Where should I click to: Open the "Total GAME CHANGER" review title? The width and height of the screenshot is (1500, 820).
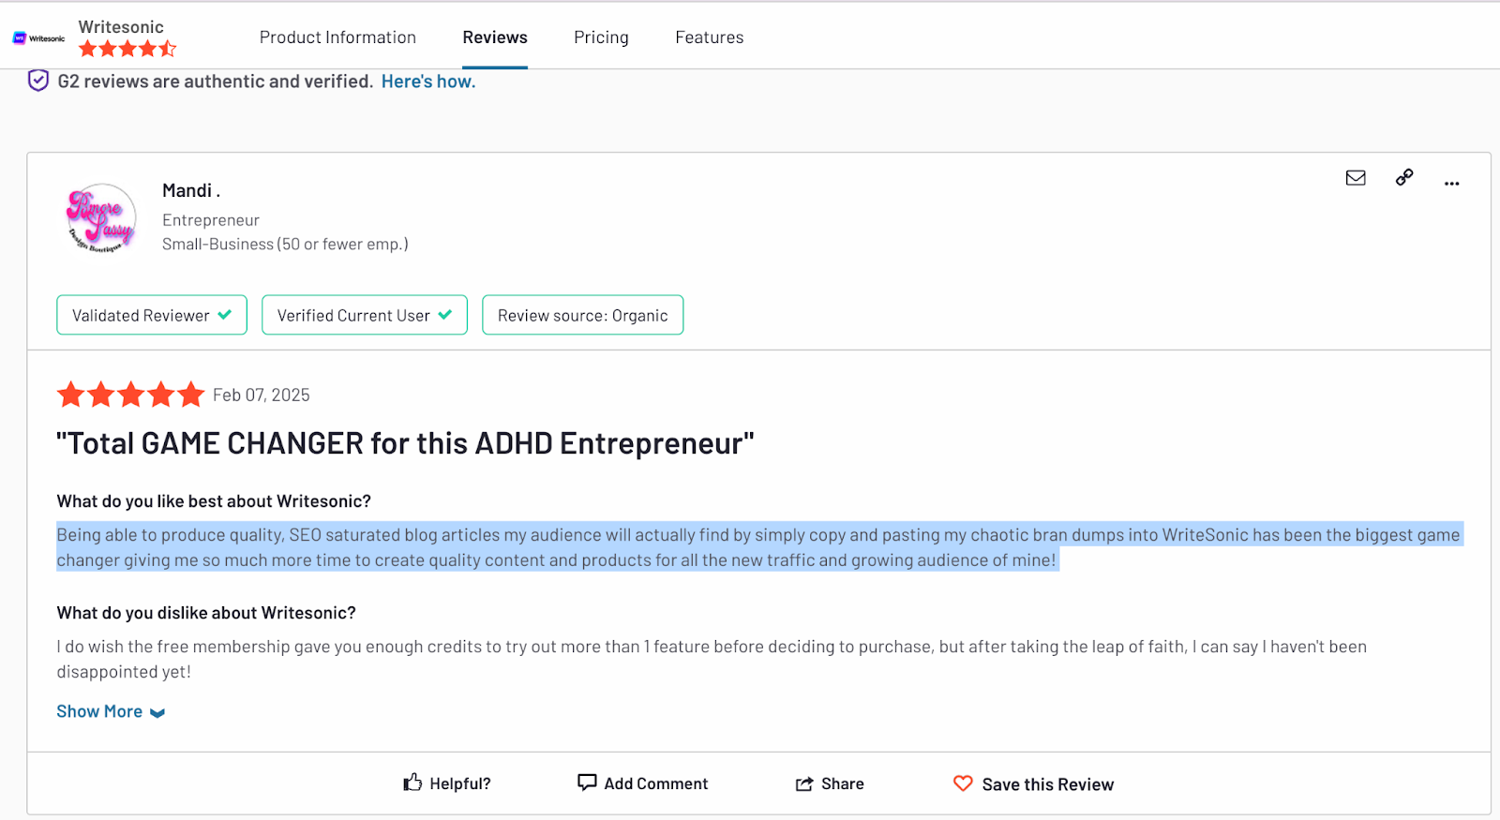coord(405,443)
